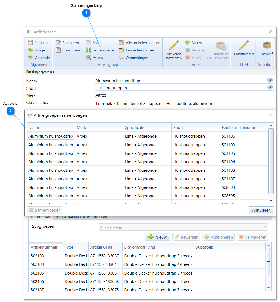Viewport: 280px width, 302px height.
Task: Click translate icon beside Naam field
Action: pos(270,80)
